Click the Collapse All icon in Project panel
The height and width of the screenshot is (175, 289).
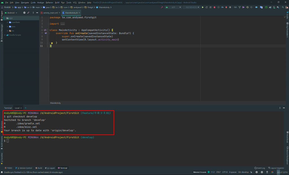(28, 13)
